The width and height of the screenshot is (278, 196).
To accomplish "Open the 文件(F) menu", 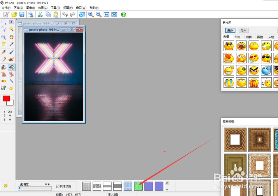I will click(6, 8).
